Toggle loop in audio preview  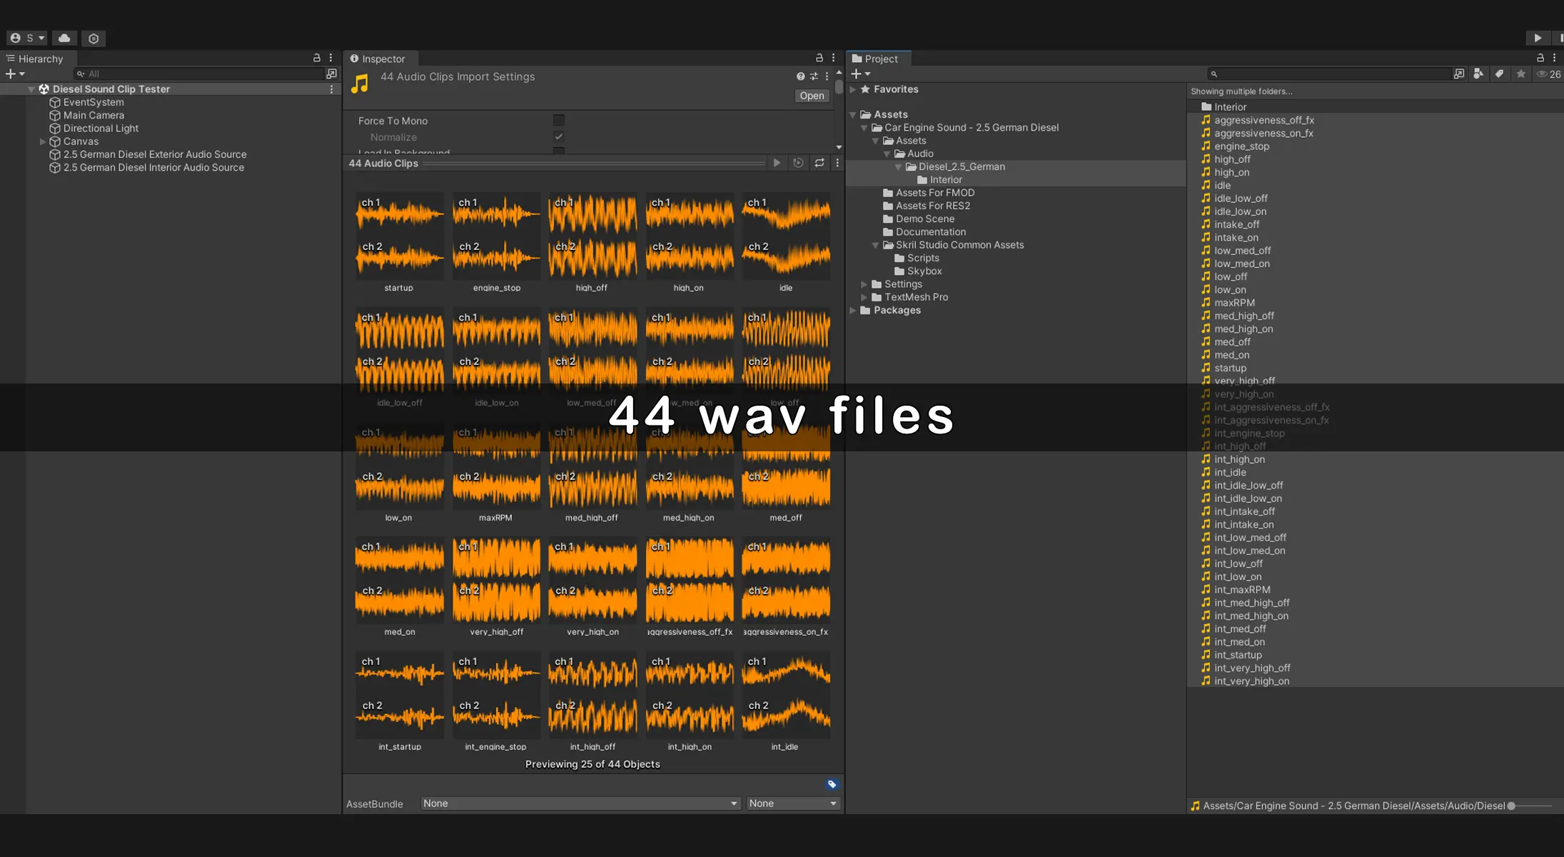[819, 163]
